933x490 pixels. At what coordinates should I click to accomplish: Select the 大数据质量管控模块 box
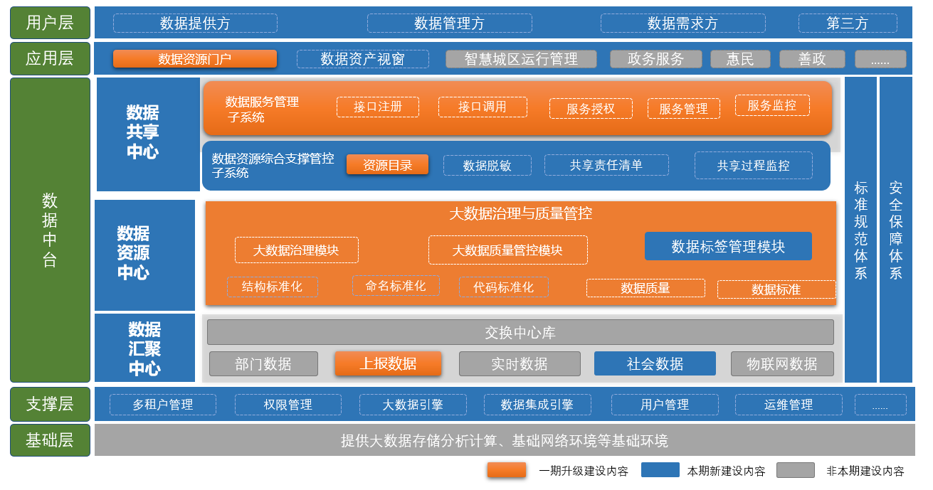click(507, 250)
